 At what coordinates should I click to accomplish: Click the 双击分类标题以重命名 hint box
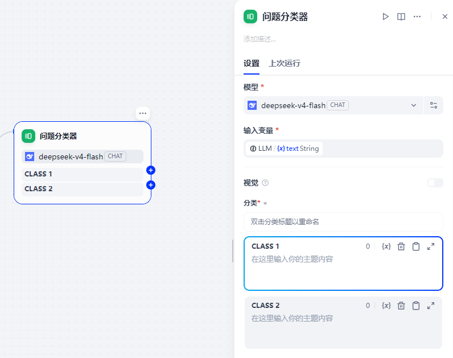[x=343, y=222]
